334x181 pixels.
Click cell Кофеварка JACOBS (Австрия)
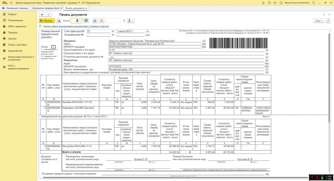click(x=80, y=110)
